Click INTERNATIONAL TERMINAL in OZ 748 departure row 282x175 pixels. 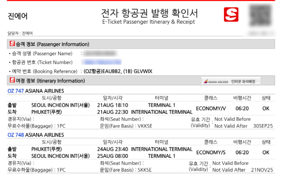click(x=162, y=149)
